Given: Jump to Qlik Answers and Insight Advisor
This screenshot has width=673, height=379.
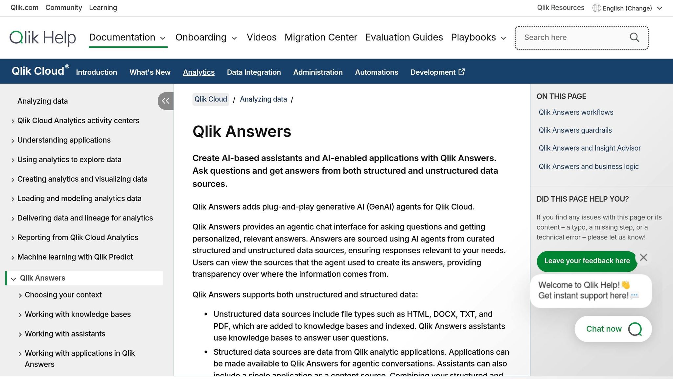Looking at the screenshot, I should pyautogui.click(x=590, y=148).
